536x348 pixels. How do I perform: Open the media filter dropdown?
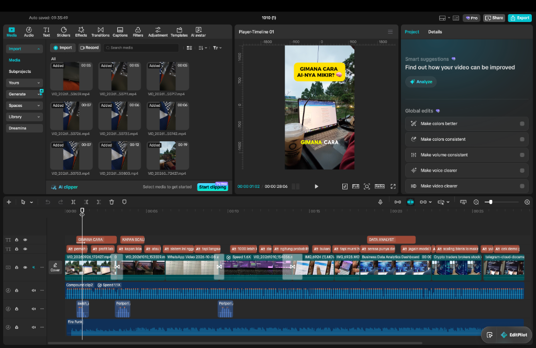click(217, 48)
